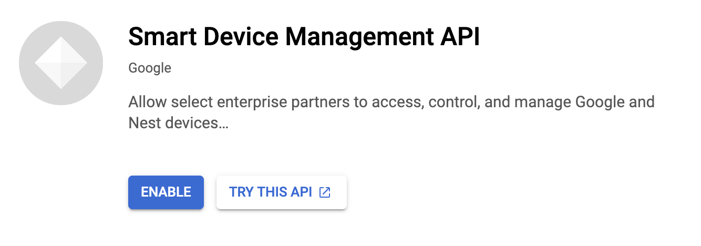
Task: Expand the truncated description ellipsis
Action: pos(223,124)
